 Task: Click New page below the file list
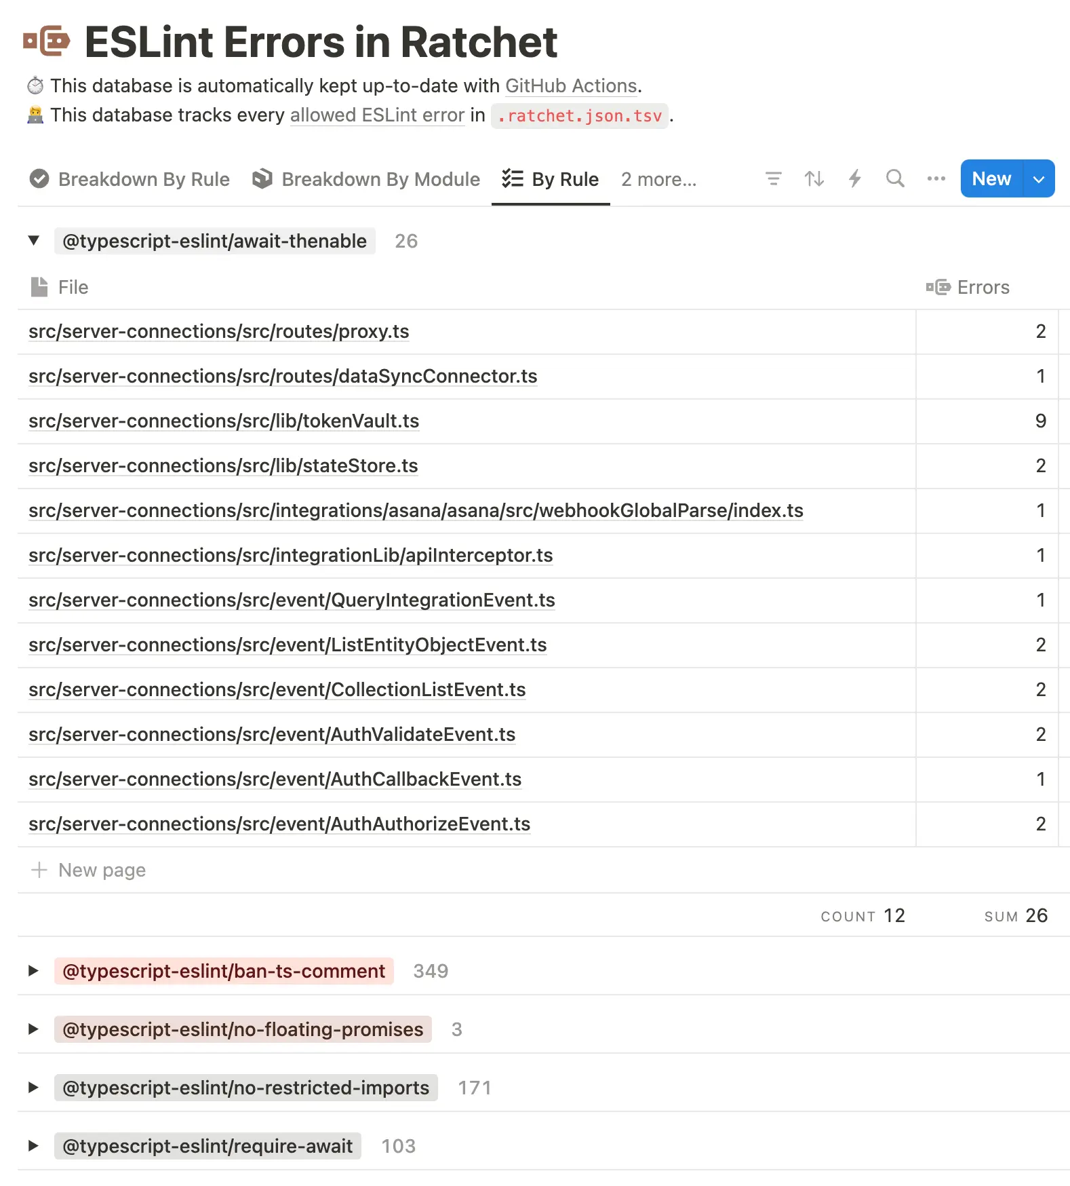tap(102, 870)
